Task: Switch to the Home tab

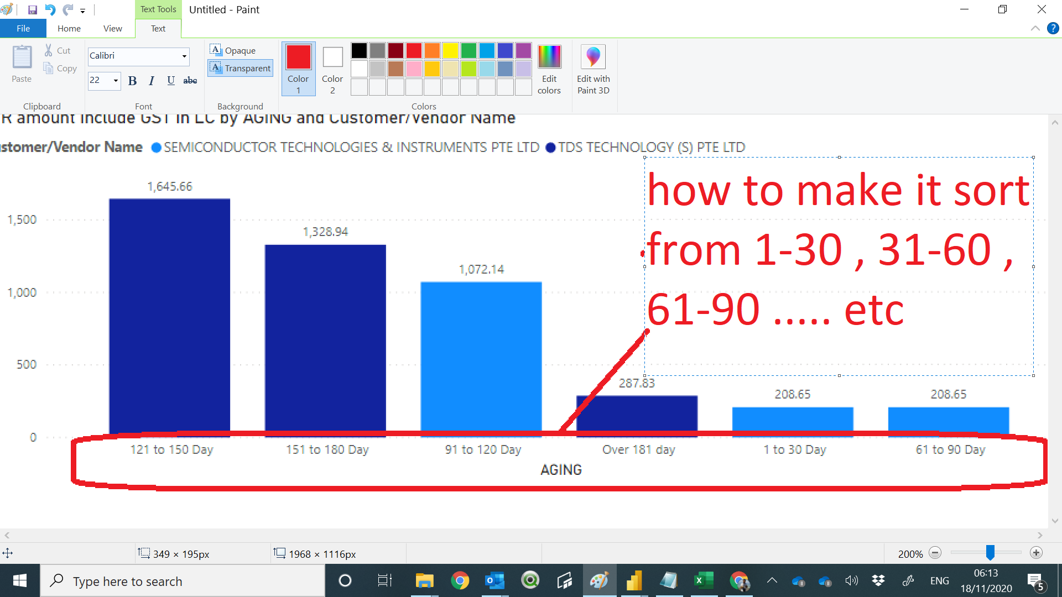Action: (69, 28)
